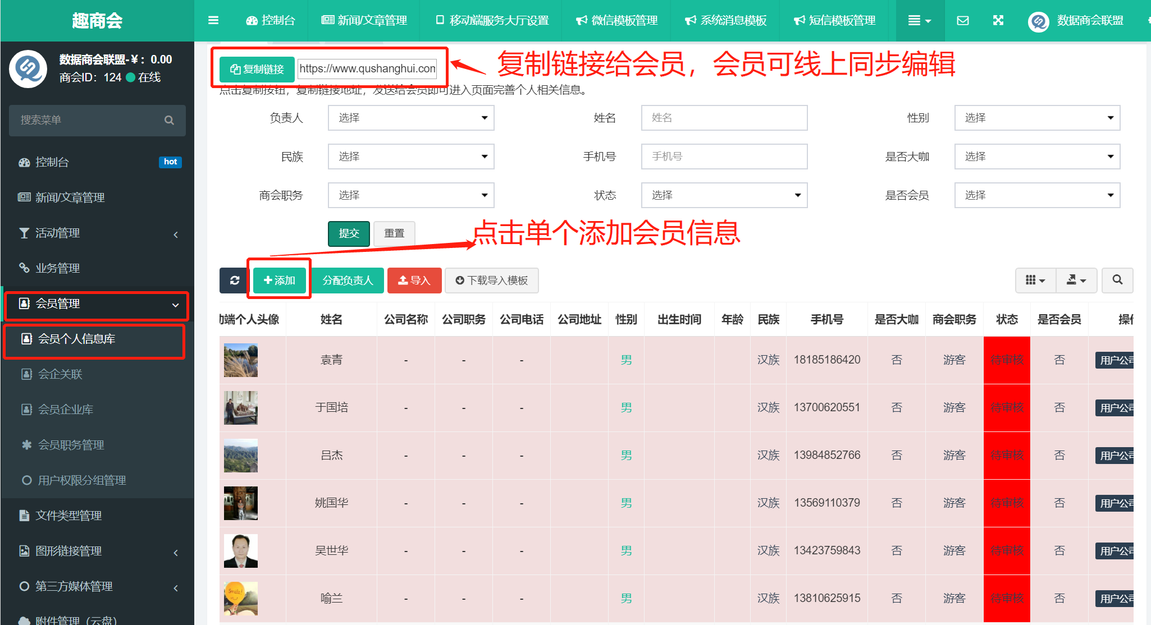Image resolution: width=1151 pixels, height=625 pixels.
Task: Open 新闻/文章管理 top navigation item
Action: (x=364, y=21)
